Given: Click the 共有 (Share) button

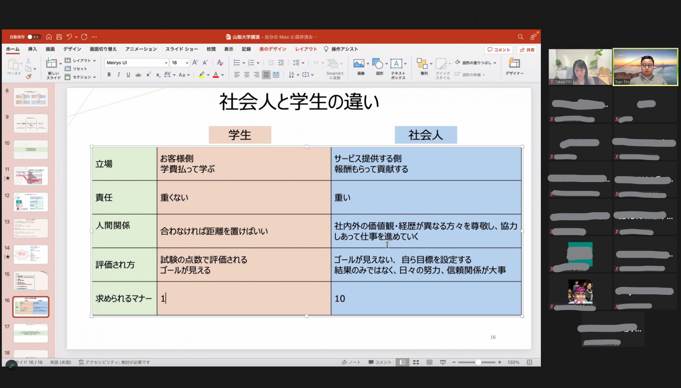Looking at the screenshot, I should tap(527, 50).
